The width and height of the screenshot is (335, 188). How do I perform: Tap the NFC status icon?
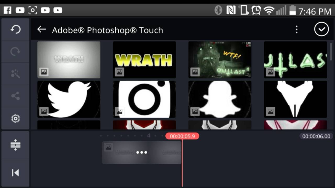(231, 10)
